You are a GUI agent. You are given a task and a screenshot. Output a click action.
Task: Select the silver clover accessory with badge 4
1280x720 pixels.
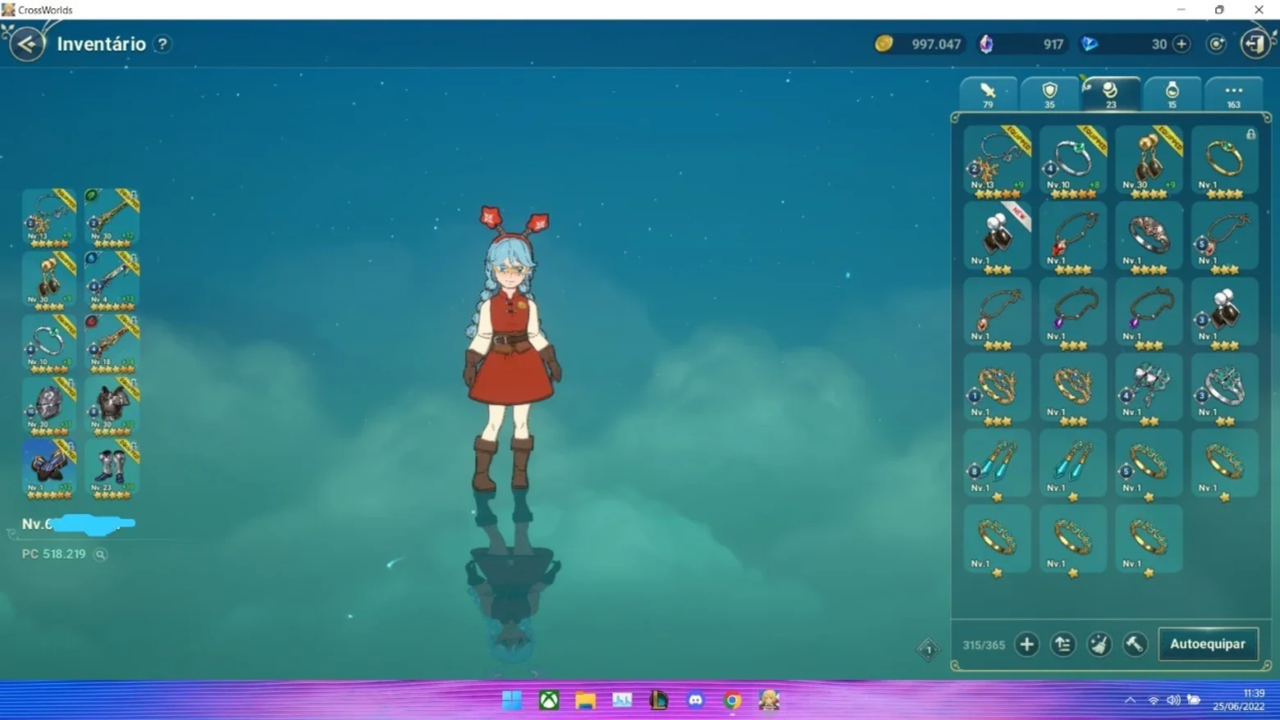point(1149,390)
